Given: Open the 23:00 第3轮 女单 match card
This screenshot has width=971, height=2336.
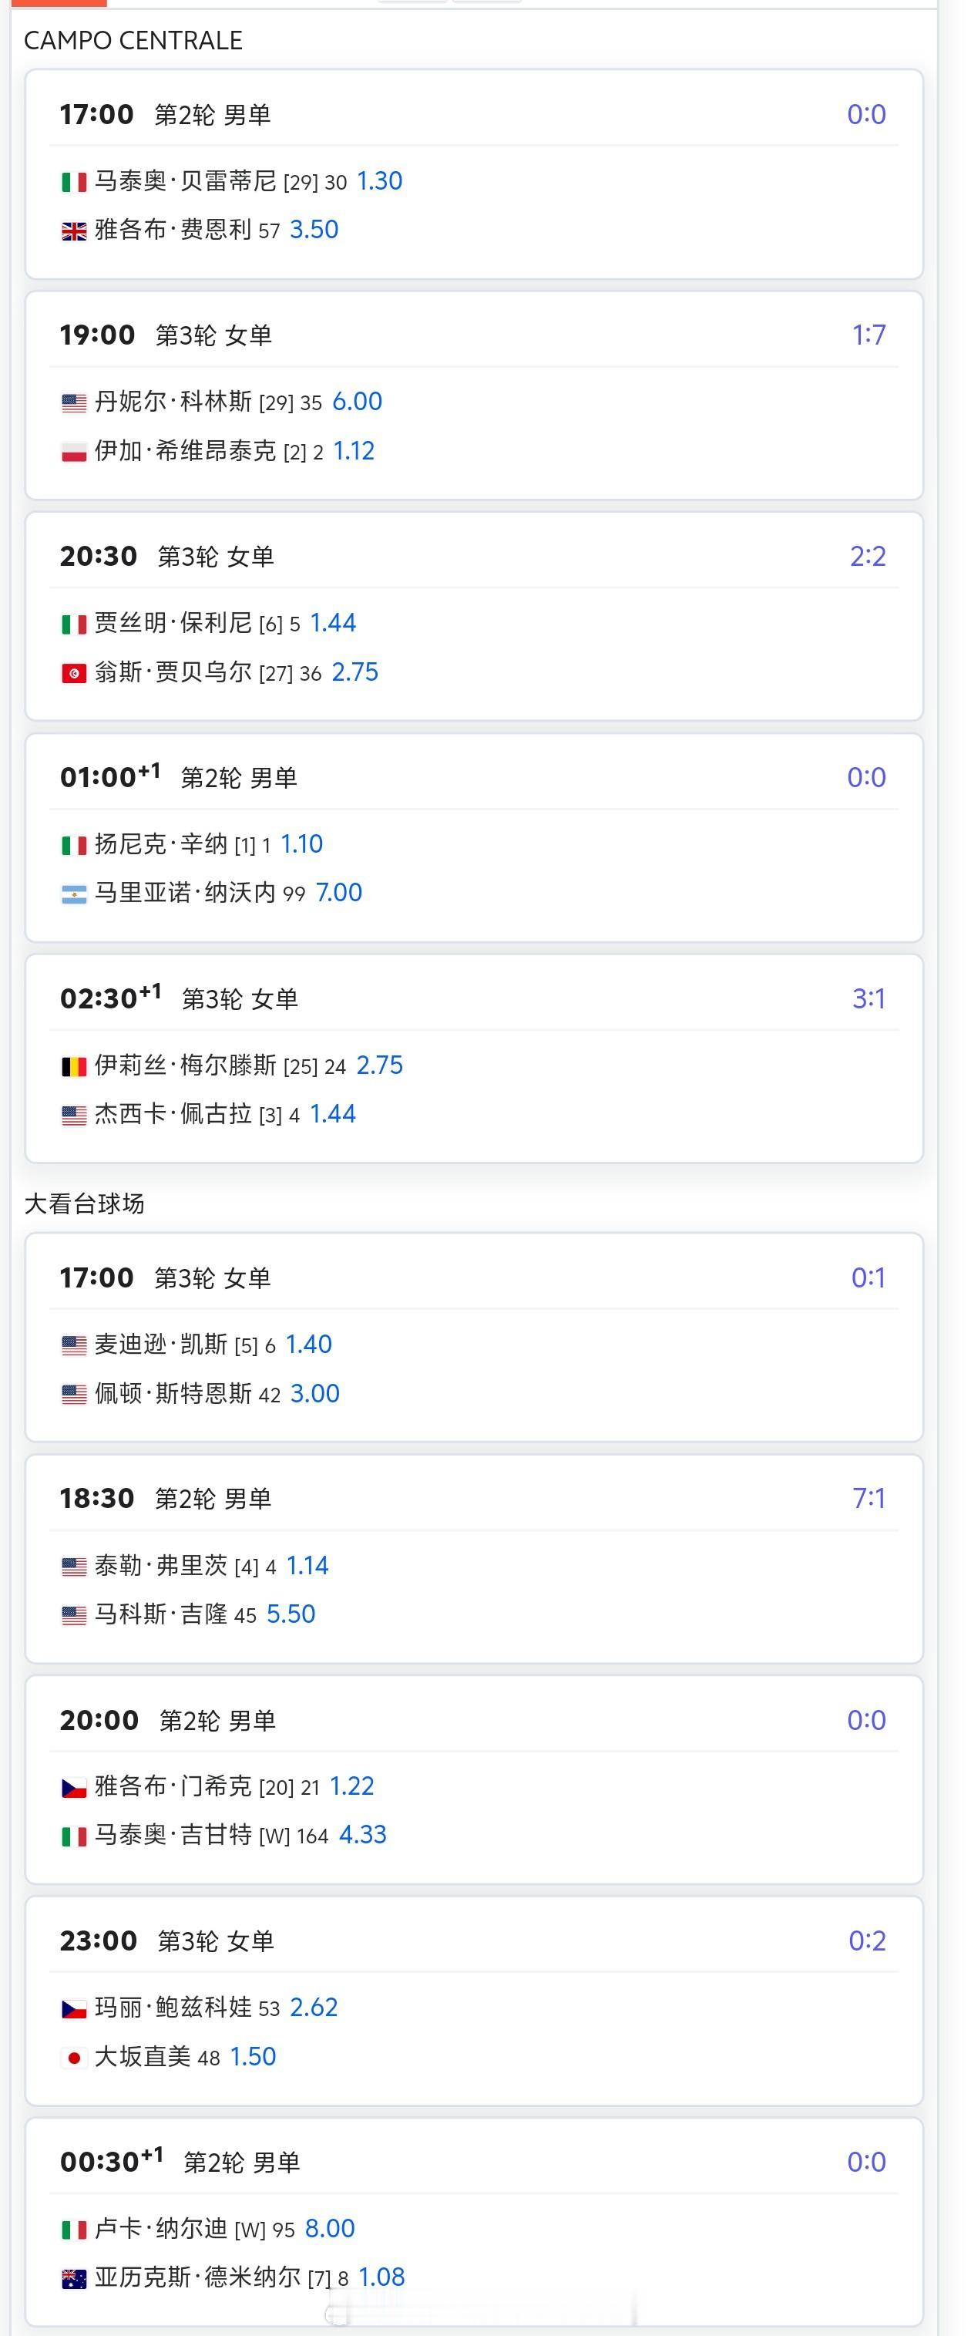Looking at the screenshot, I should (474, 2001).
